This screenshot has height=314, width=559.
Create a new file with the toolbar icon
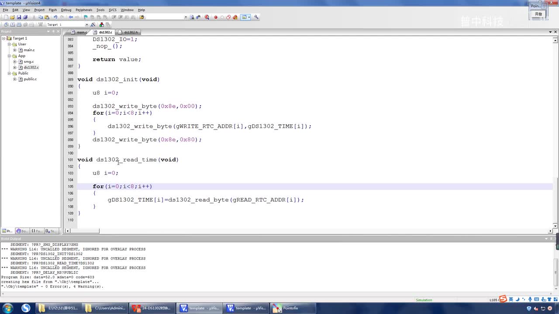coord(6,17)
